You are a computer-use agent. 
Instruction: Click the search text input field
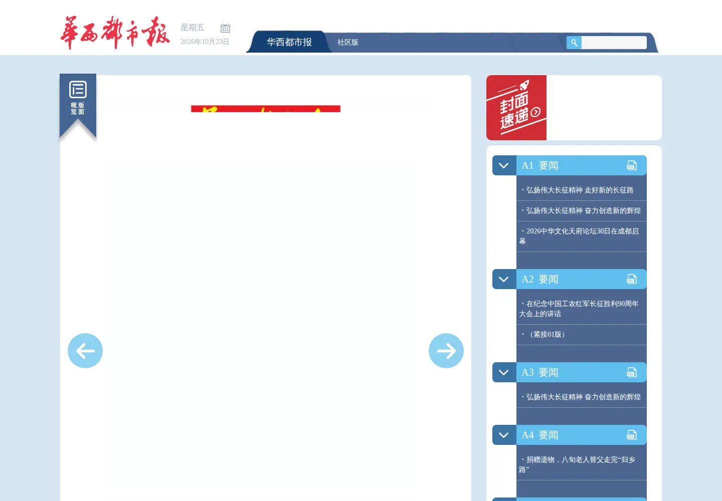(x=614, y=43)
